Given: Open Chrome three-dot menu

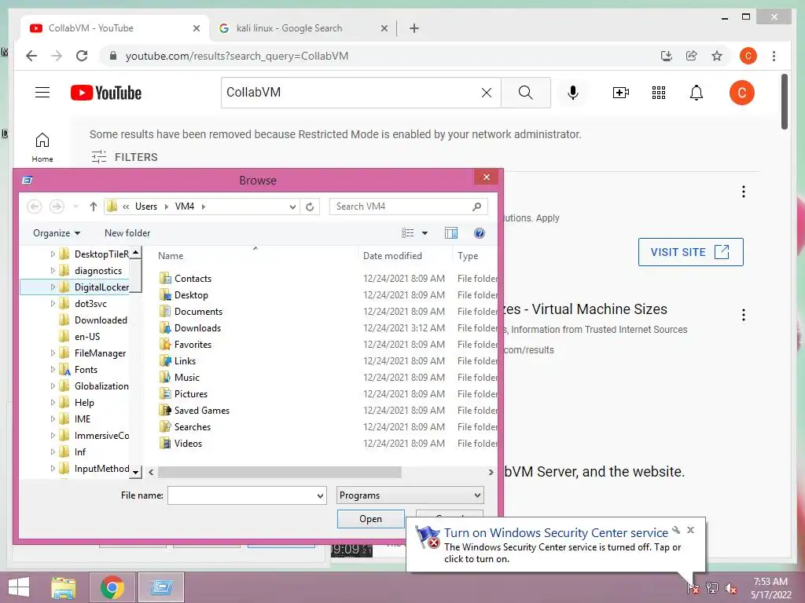Looking at the screenshot, I should click(774, 56).
